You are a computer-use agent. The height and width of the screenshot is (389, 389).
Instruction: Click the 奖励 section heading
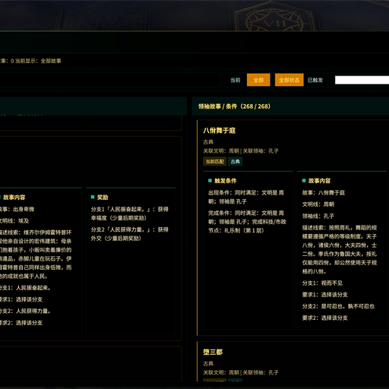(x=103, y=197)
